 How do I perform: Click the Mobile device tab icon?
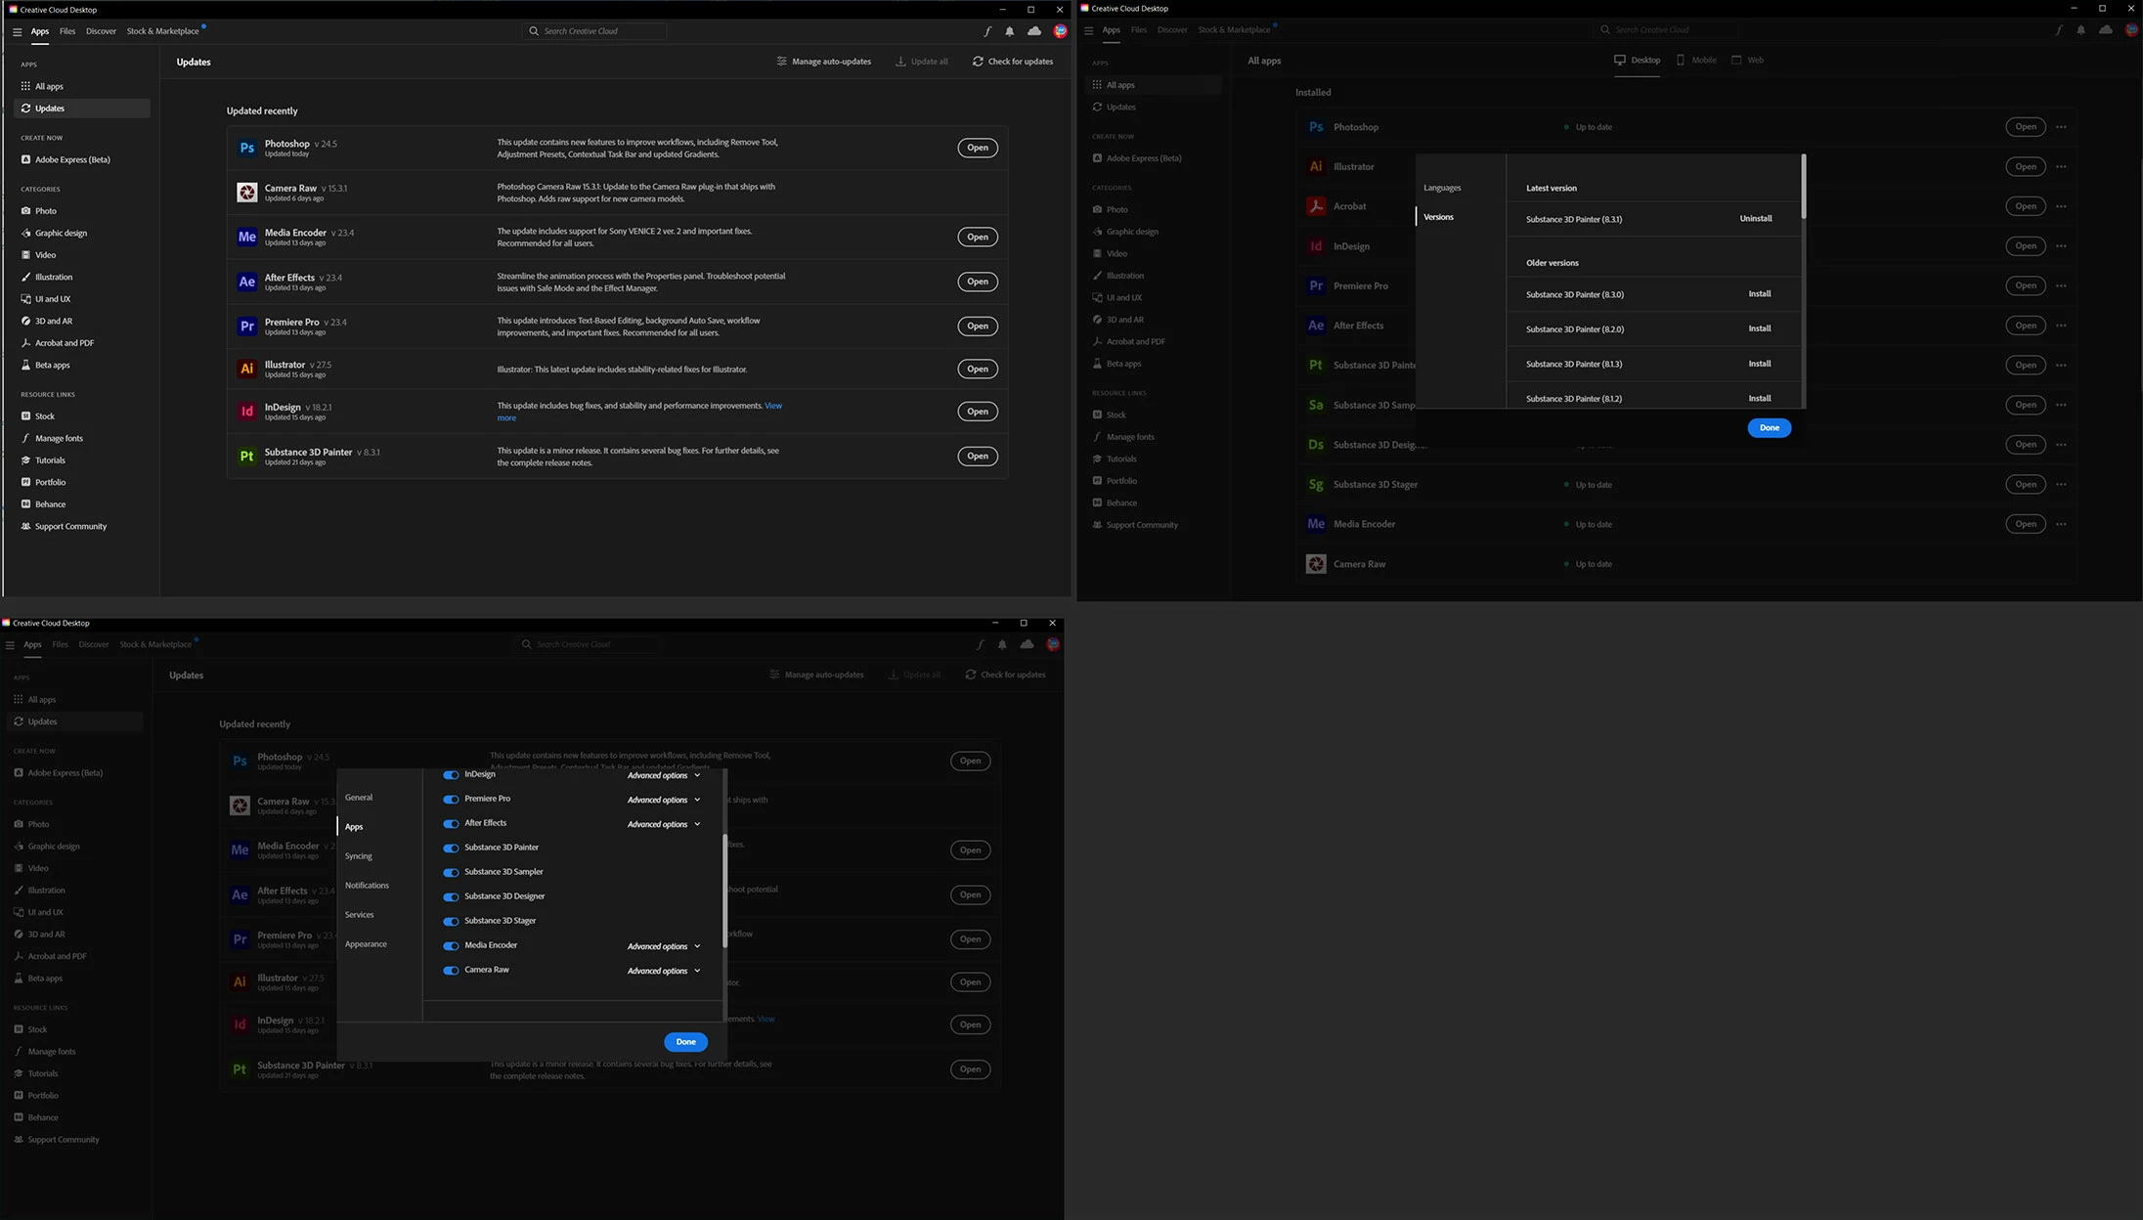[x=1681, y=61]
